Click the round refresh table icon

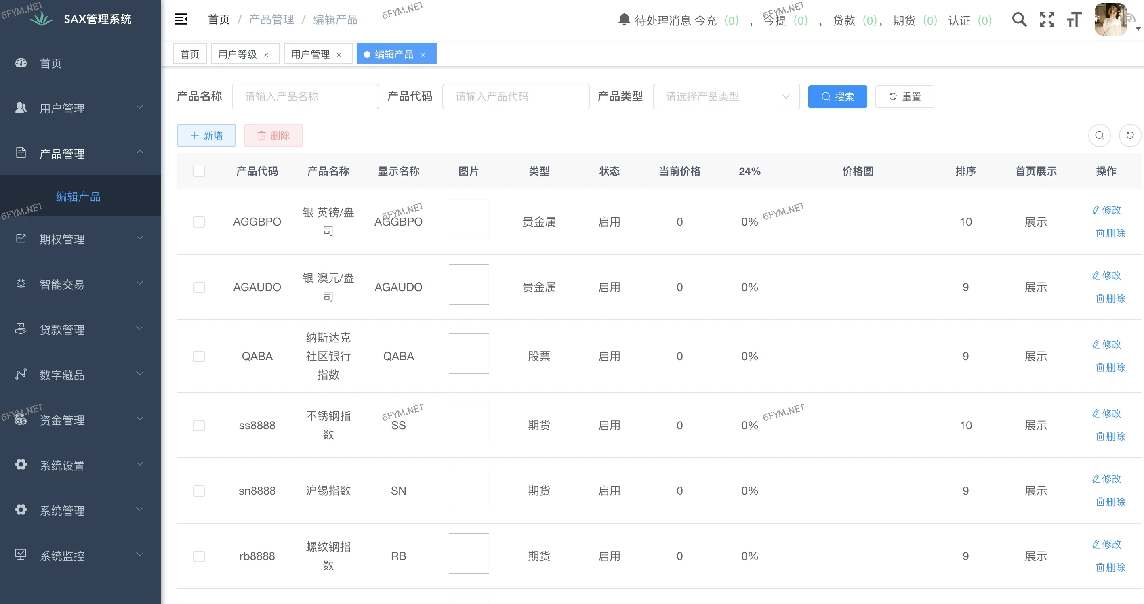coord(1130,135)
